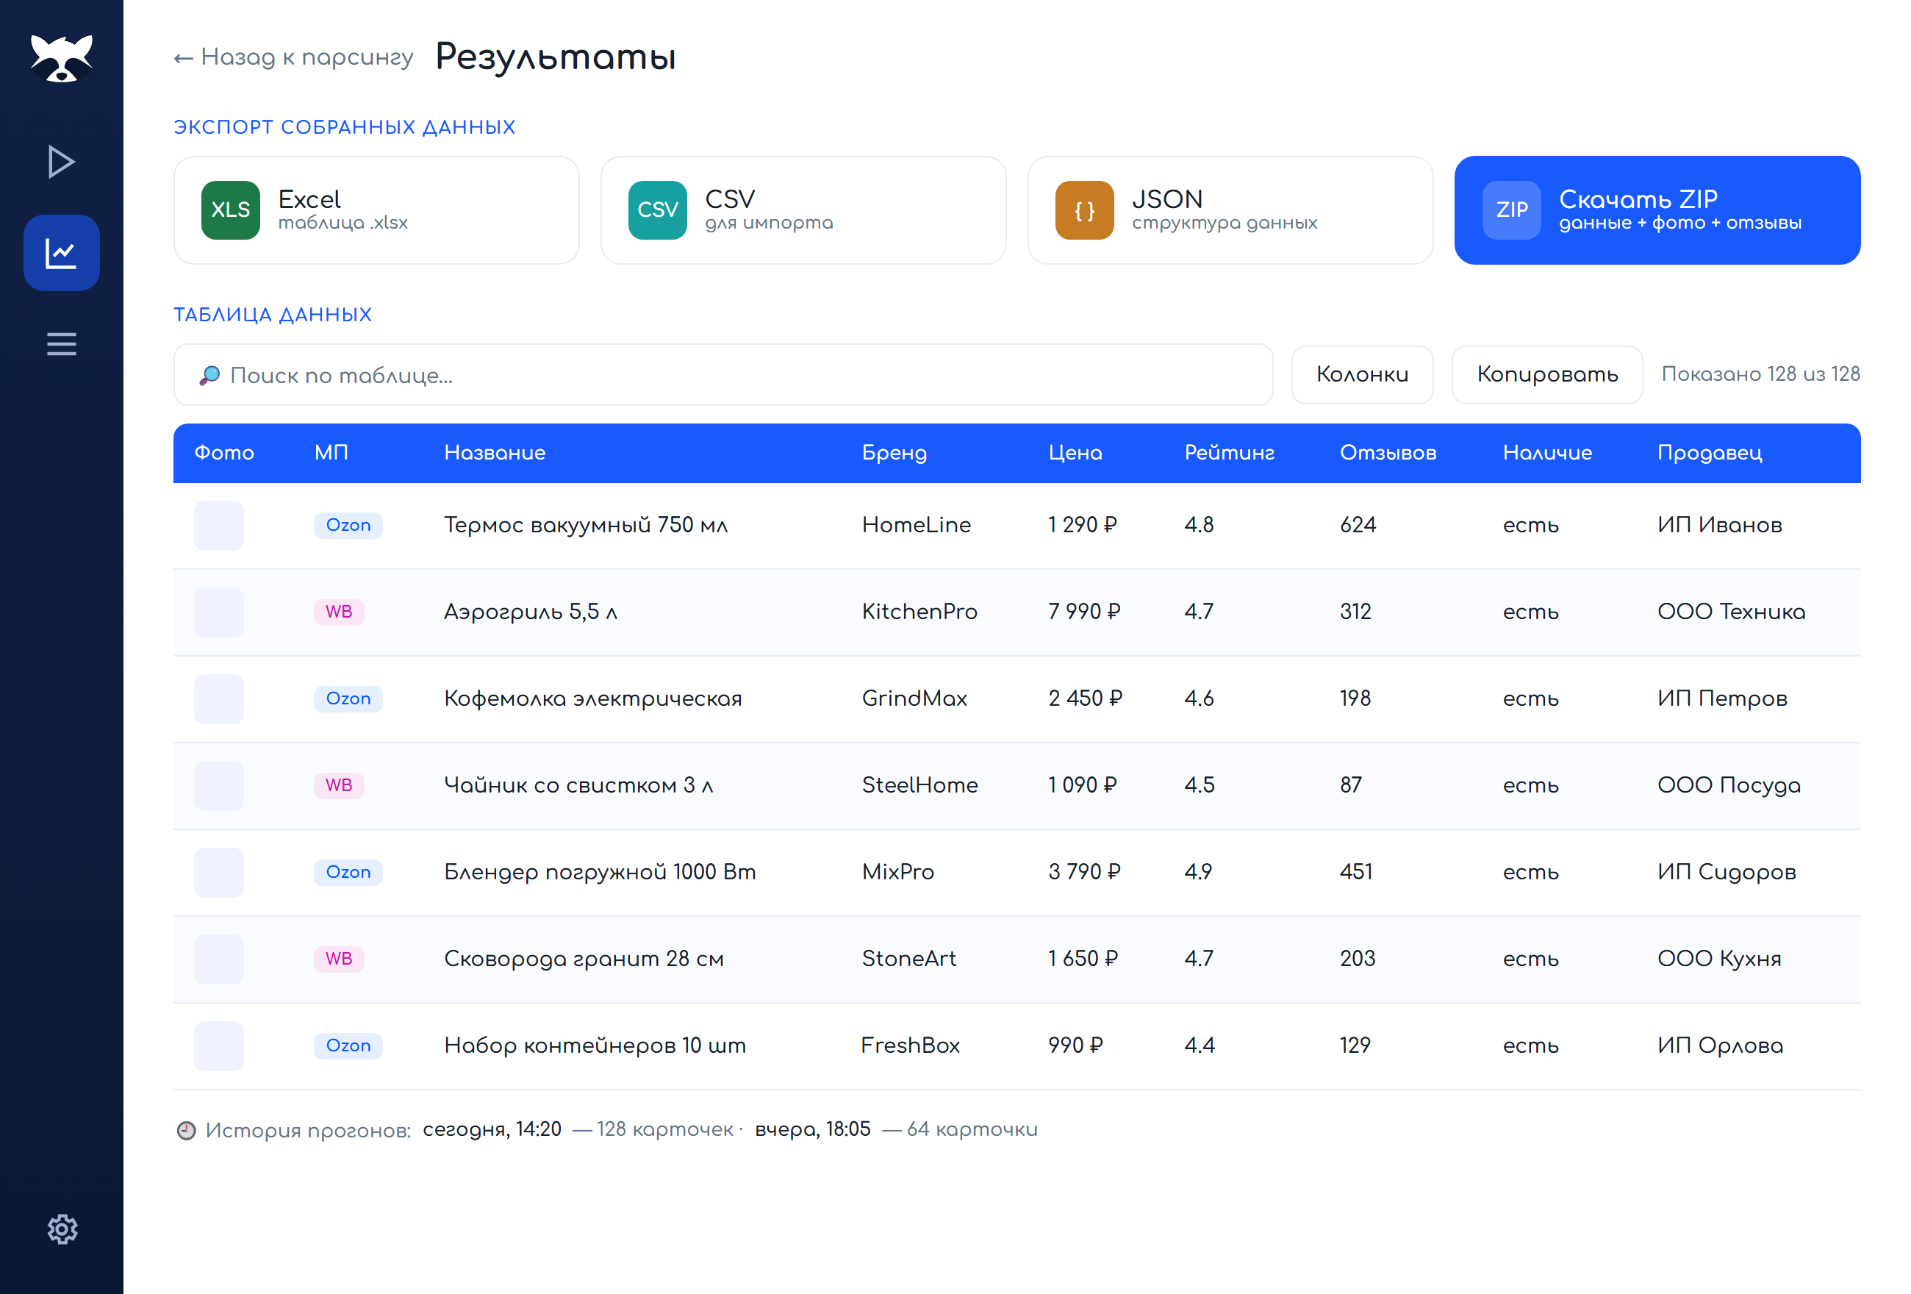Image resolution: width=1911 pixels, height=1294 pixels.
Task: Click the green XLS Excel icon
Action: [230, 210]
